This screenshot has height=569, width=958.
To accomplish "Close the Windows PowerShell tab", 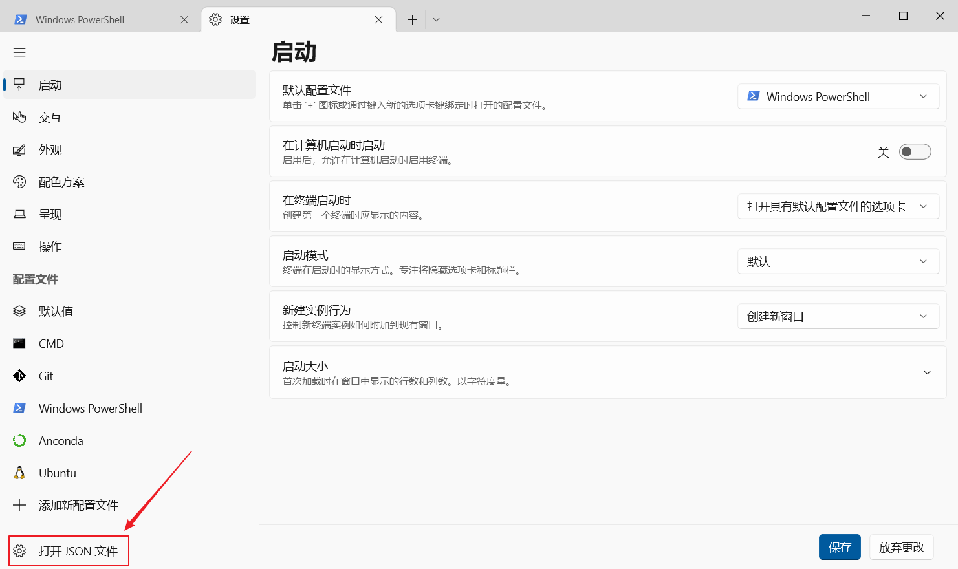I will pyautogui.click(x=184, y=19).
